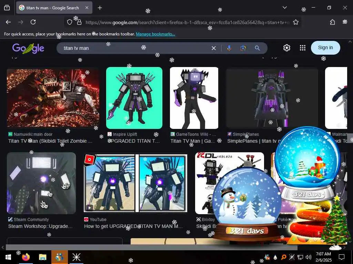The height and width of the screenshot is (264, 353).
Task: Open the Manage bookmarks link
Action: click(155, 34)
